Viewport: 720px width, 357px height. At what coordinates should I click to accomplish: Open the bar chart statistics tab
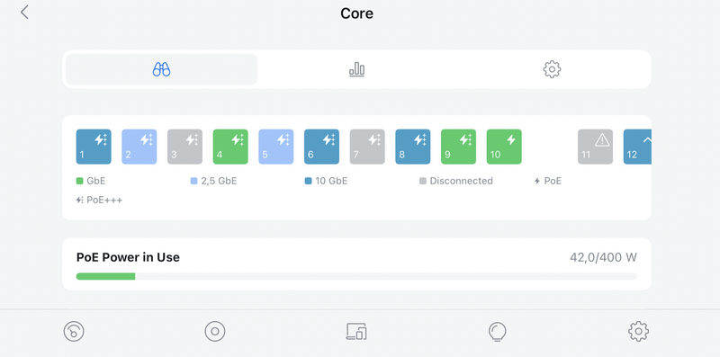coord(356,69)
